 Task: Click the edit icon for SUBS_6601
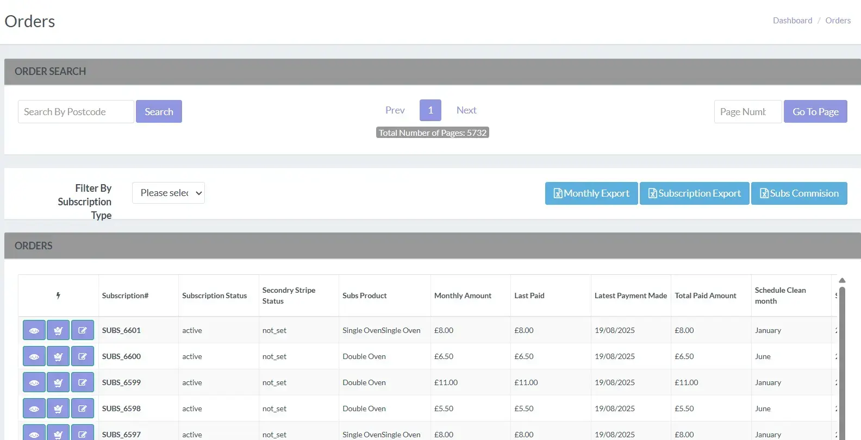83,330
